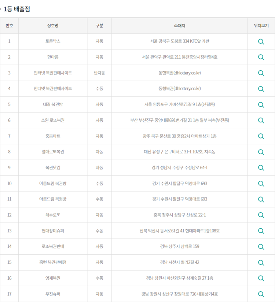Select store name 로또복권판매
The height and width of the screenshot is (302, 275).
point(53,246)
